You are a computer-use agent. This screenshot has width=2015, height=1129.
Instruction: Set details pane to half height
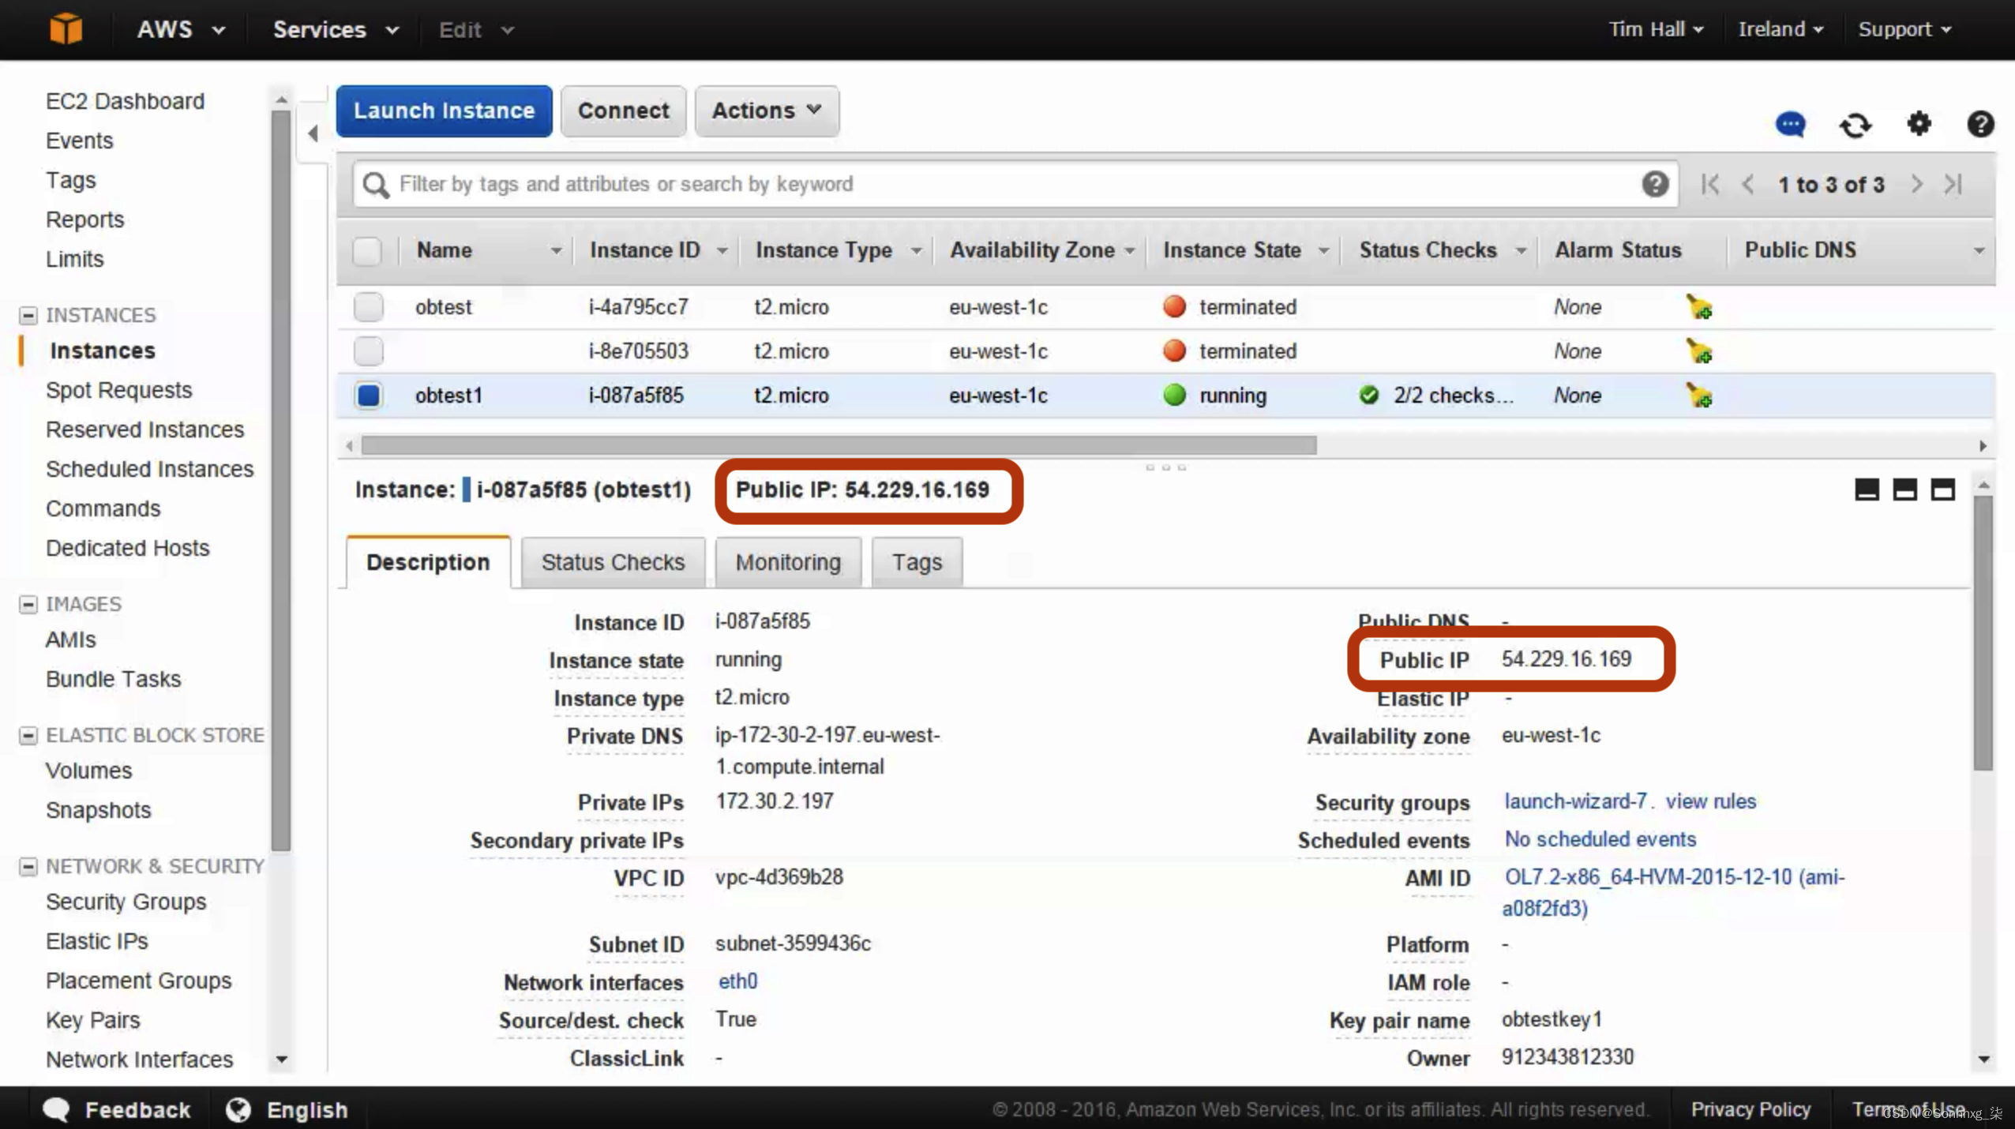pos(1904,489)
